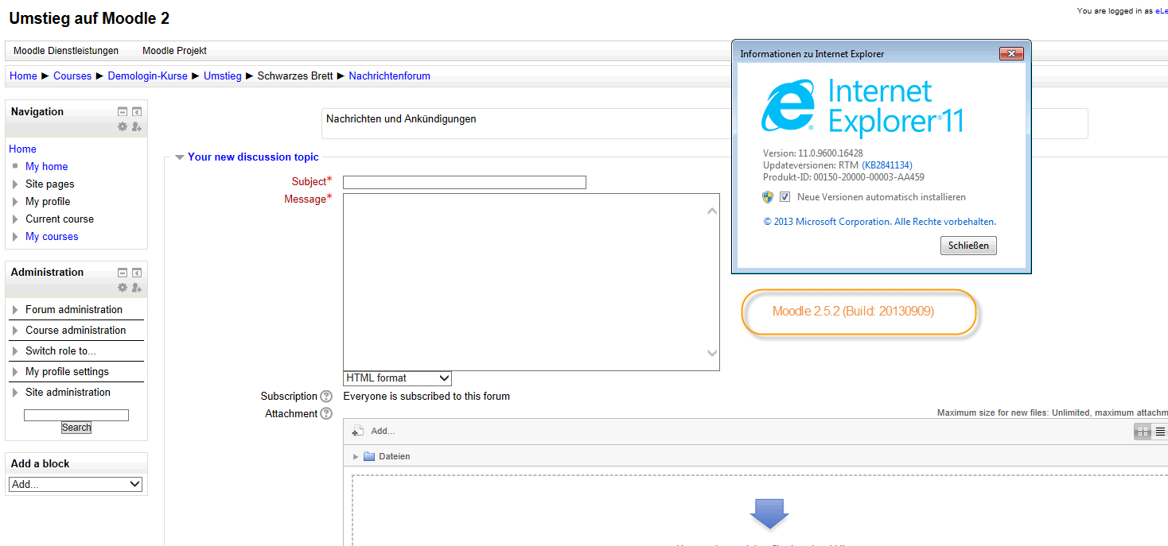1168x546 pixels.
Task: Expand My profile settings
Action: pyautogui.click(x=16, y=372)
